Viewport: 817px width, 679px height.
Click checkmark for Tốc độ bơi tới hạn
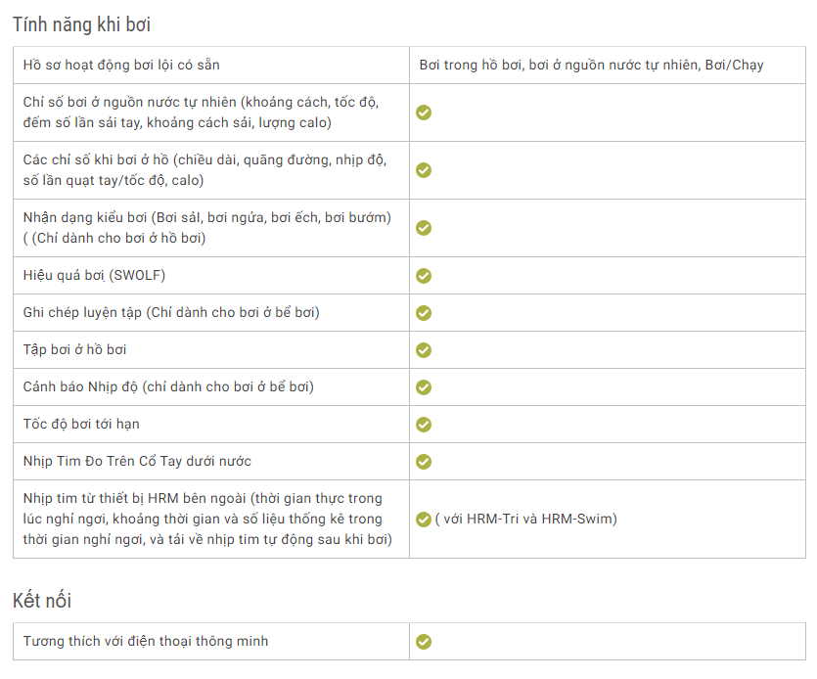click(424, 425)
